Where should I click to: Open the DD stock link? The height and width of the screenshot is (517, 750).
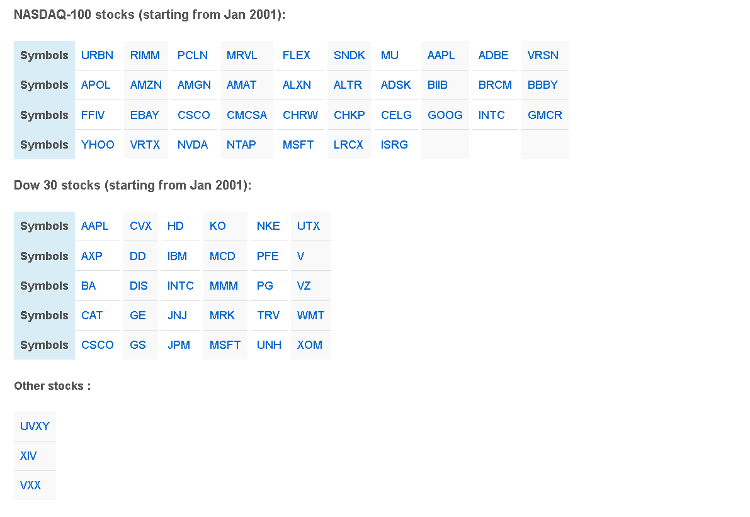tap(138, 256)
